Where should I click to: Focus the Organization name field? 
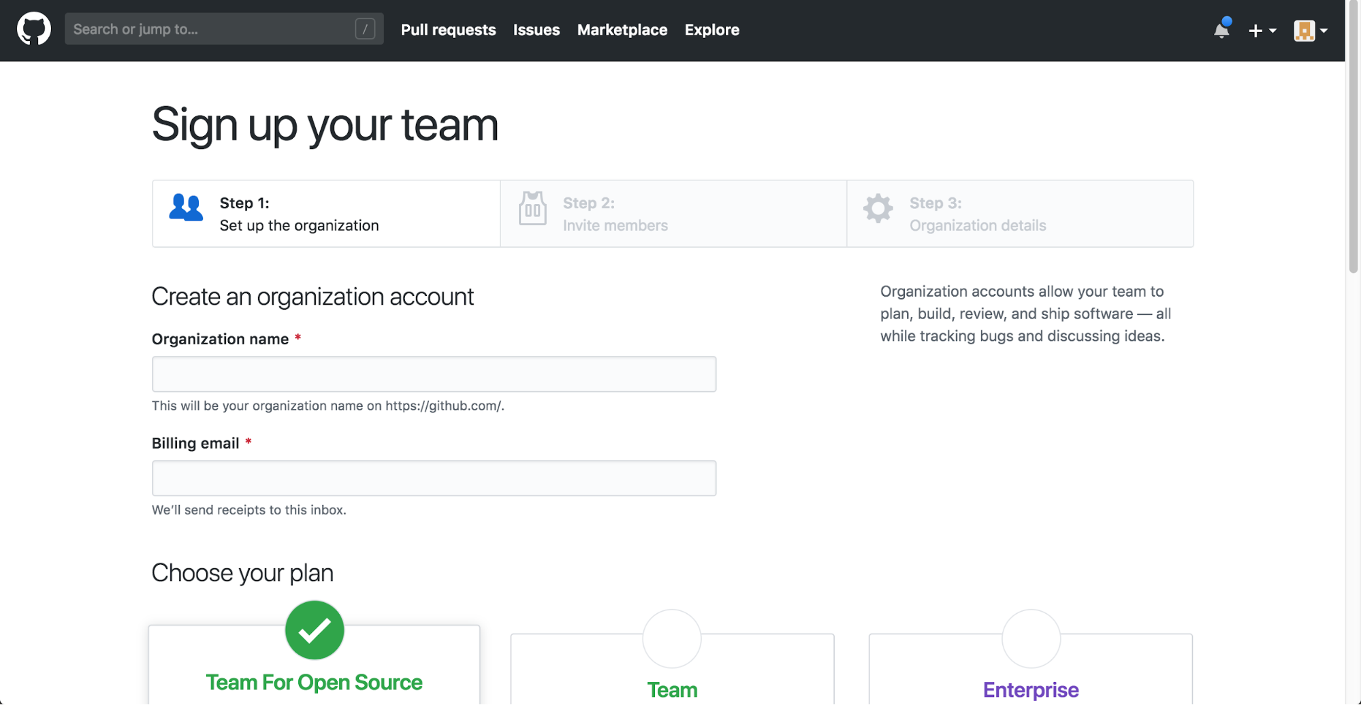coord(434,374)
